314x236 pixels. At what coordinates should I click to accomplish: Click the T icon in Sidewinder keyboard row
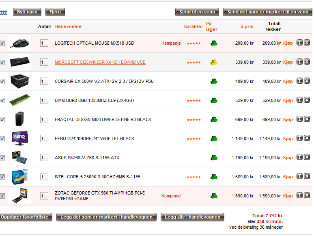(x=299, y=62)
